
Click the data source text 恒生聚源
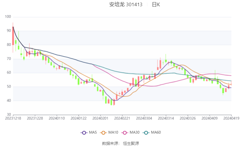point(131,144)
